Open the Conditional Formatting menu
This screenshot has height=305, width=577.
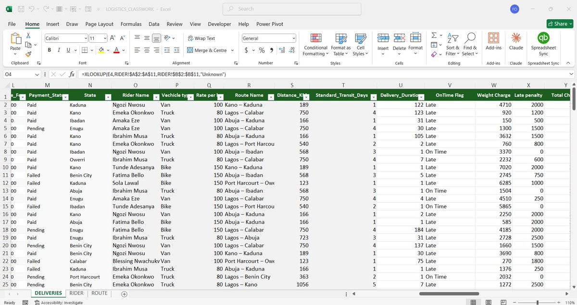(x=315, y=45)
